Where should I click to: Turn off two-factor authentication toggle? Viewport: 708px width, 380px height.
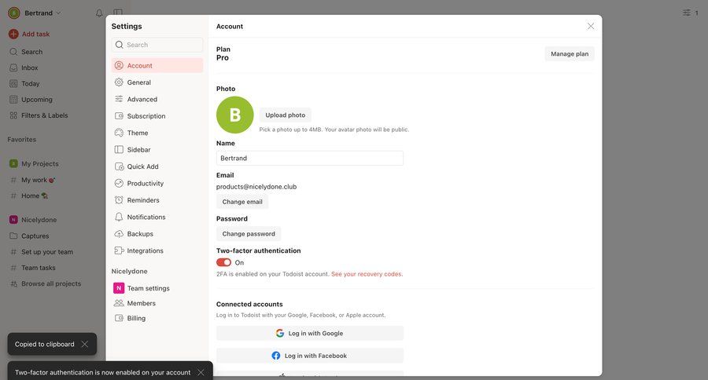click(x=223, y=262)
